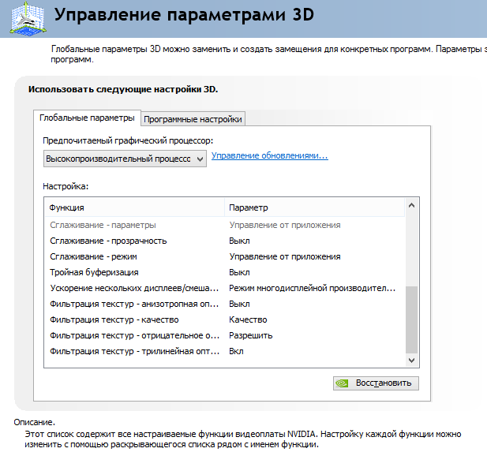Click the Выкл value for Тройная буферизация
Viewport: 487px width, 467px height.
(x=239, y=273)
